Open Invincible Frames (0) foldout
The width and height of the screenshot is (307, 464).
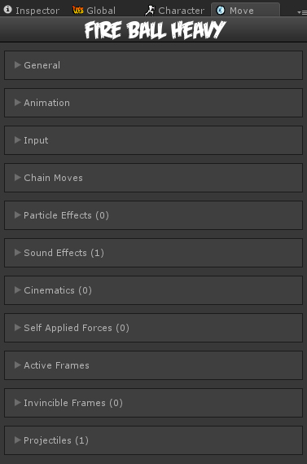point(153,403)
